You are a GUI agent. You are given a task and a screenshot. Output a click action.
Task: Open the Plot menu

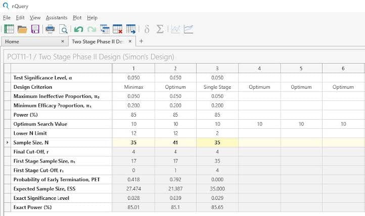coord(77,18)
